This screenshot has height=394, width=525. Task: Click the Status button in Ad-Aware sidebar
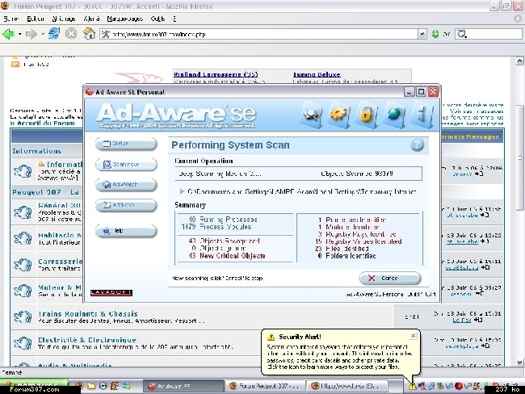click(126, 144)
